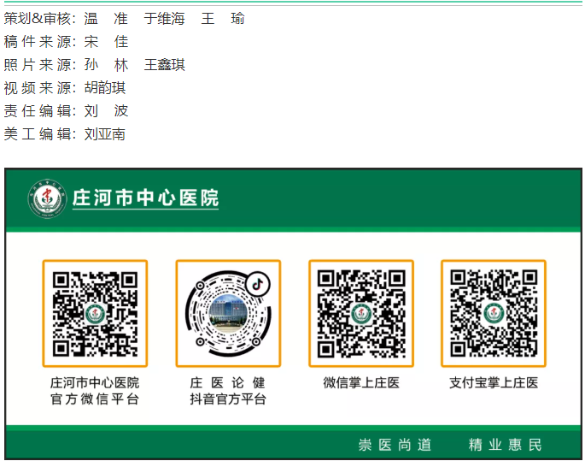The width and height of the screenshot is (585, 461).
Task: Click the name 孙 林
Action: coord(106,65)
